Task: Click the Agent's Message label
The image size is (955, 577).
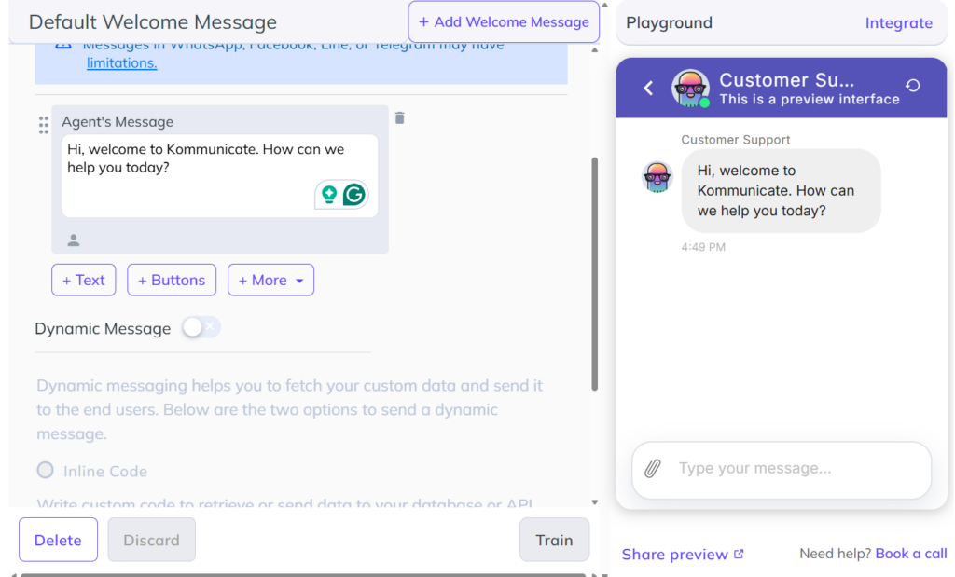Action: pos(118,122)
